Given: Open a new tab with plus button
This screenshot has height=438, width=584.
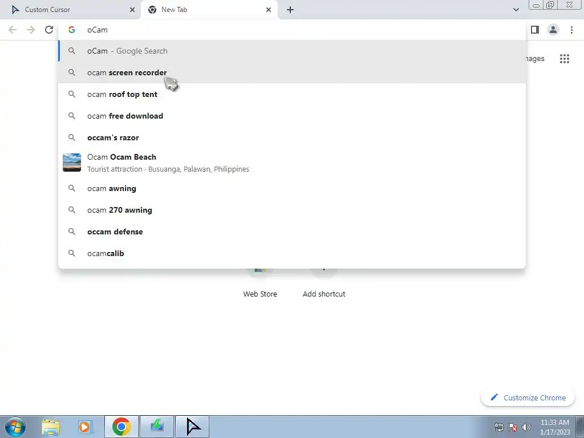Looking at the screenshot, I should pos(290,10).
